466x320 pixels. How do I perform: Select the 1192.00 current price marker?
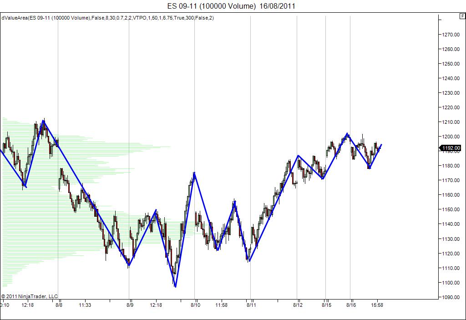pyautogui.click(x=450, y=148)
